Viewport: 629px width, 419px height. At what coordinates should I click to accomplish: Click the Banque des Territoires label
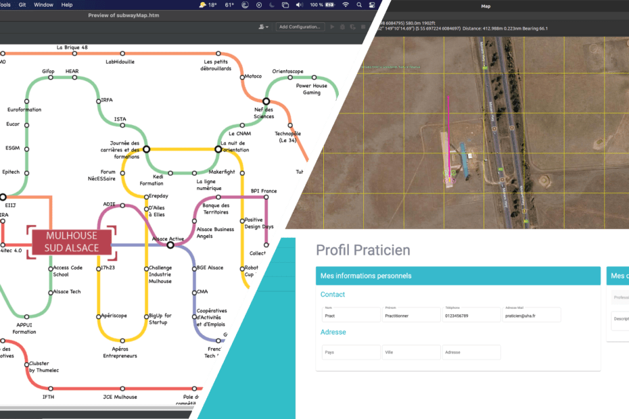pos(216,209)
